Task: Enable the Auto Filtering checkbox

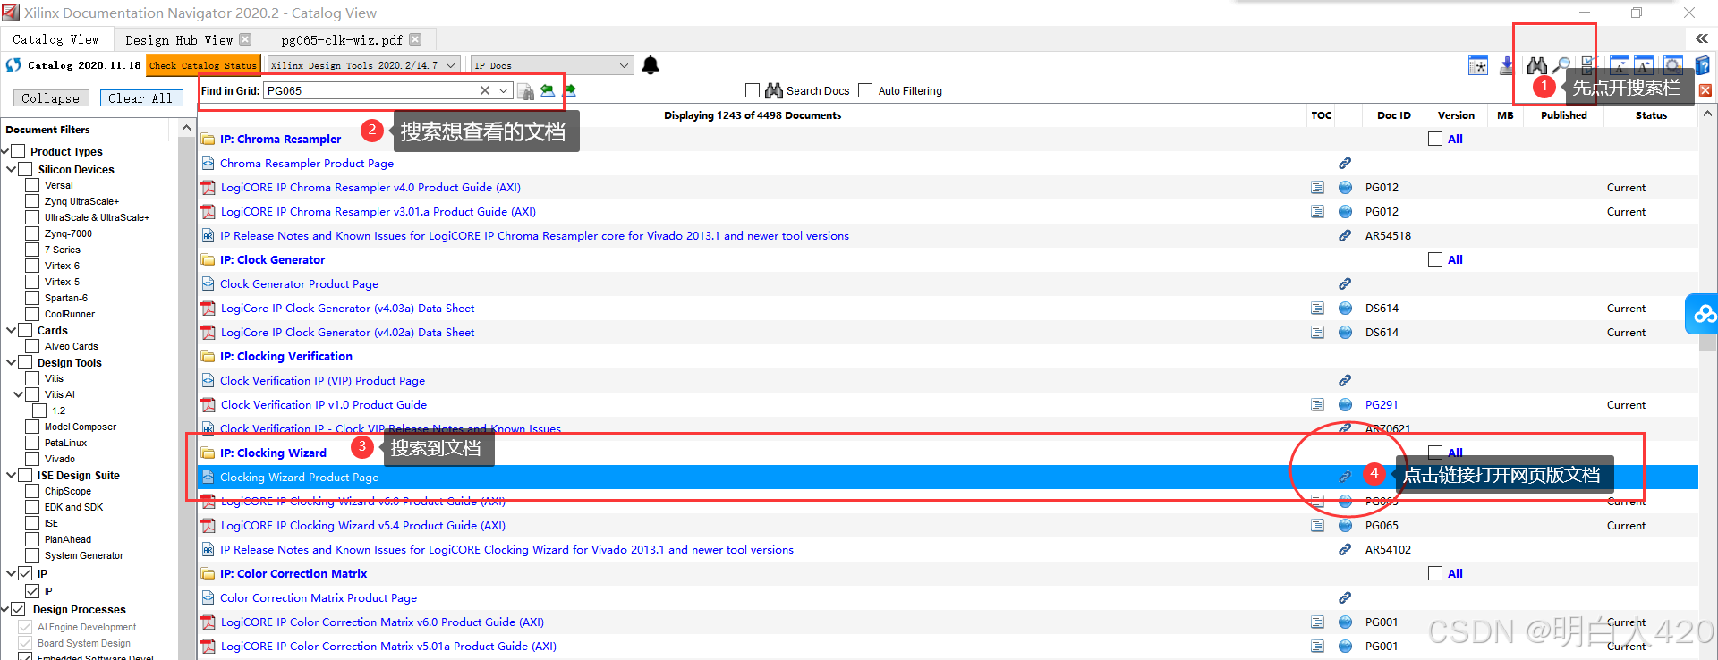Action: coord(865,90)
